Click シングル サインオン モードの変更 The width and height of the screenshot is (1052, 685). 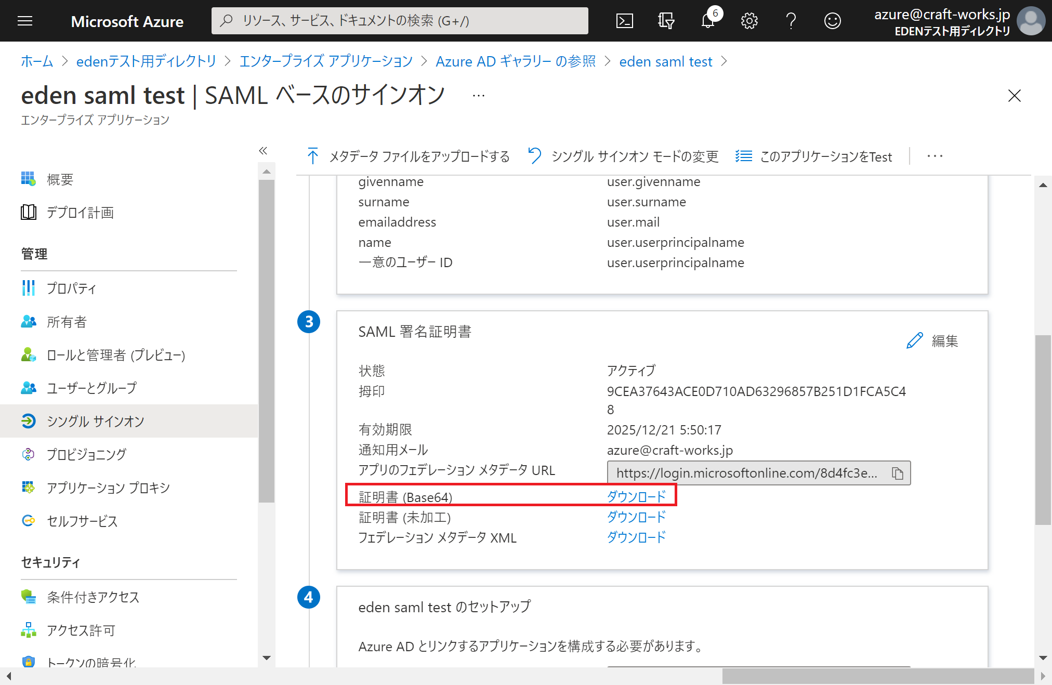pos(623,156)
